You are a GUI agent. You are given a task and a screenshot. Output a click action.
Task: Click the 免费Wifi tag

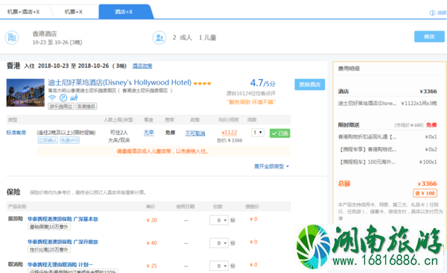[69, 140]
